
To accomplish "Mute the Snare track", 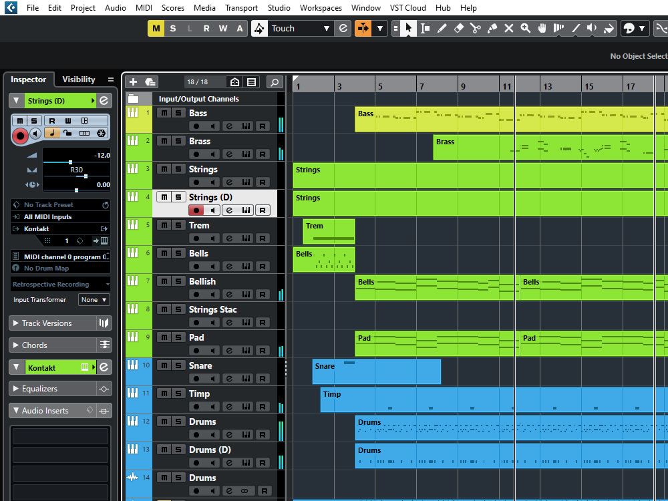I will 164,365.
